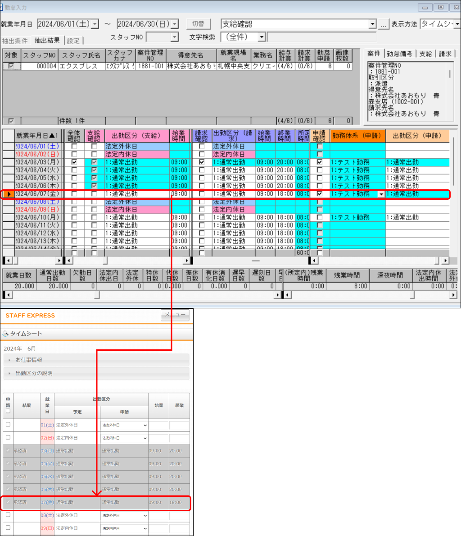Click the 20:00 end time for 2024/06/04
The width and height of the screenshot is (461, 536).
[x=285, y=170]
